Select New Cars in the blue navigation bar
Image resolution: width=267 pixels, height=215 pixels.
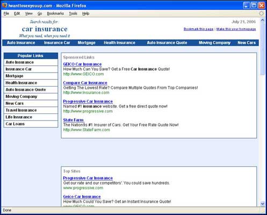pos(247,43)
